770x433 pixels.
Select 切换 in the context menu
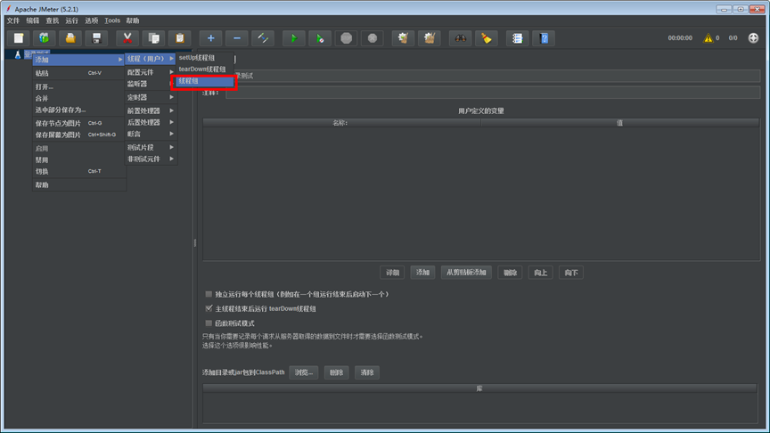point(78,171)
